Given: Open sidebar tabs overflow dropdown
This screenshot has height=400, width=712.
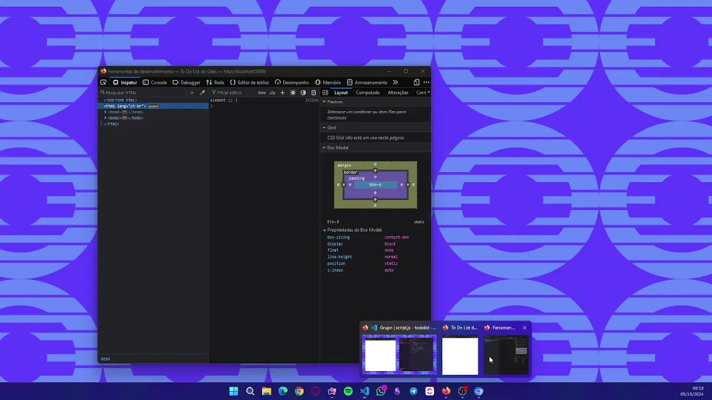Looking at the screenshot, I should point(428,93).
